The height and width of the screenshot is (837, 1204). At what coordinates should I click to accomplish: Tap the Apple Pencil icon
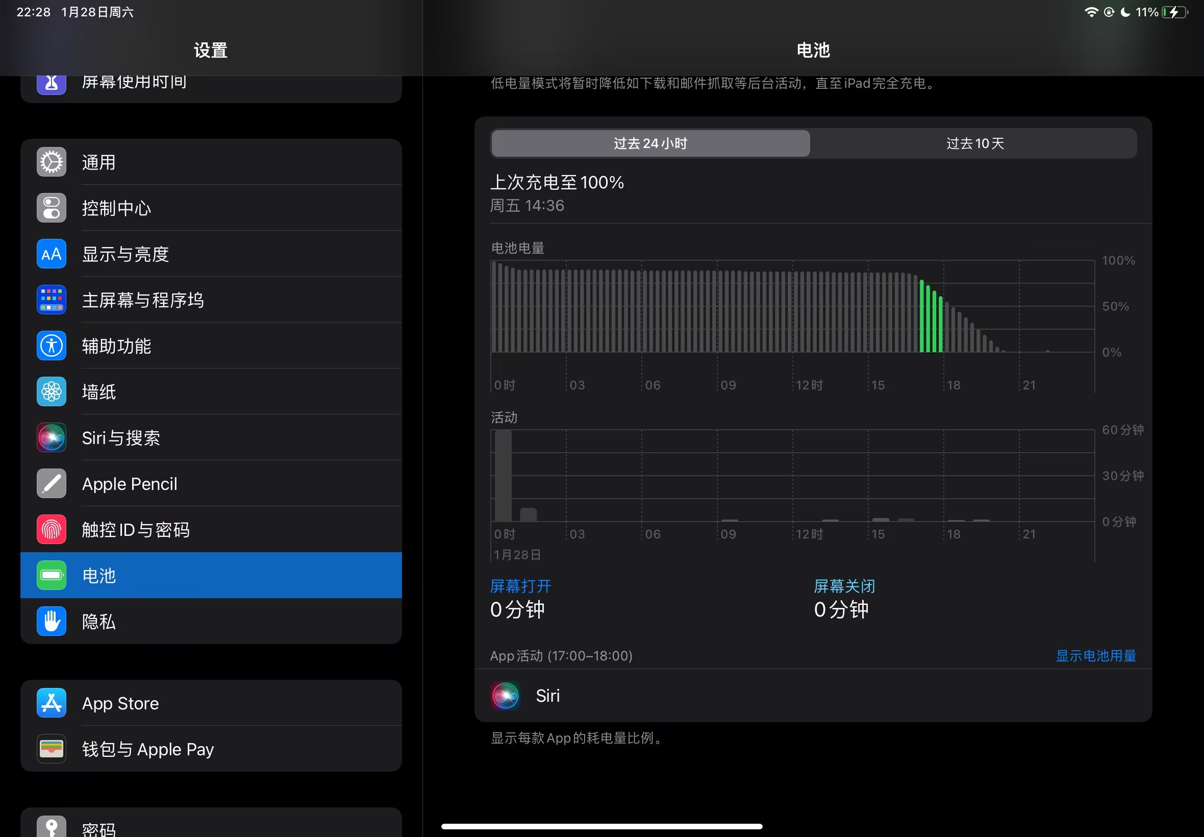coord(52,483)
